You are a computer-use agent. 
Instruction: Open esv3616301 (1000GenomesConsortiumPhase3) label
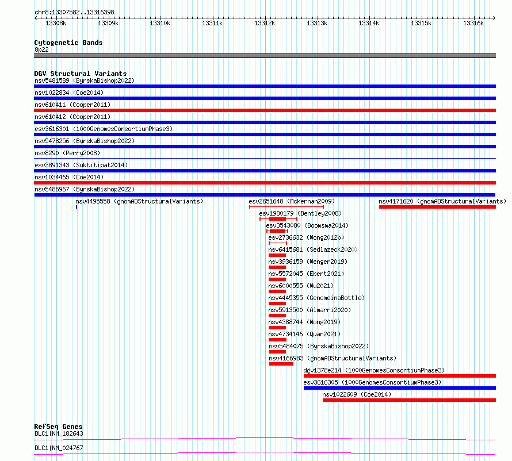pos(104,129)
